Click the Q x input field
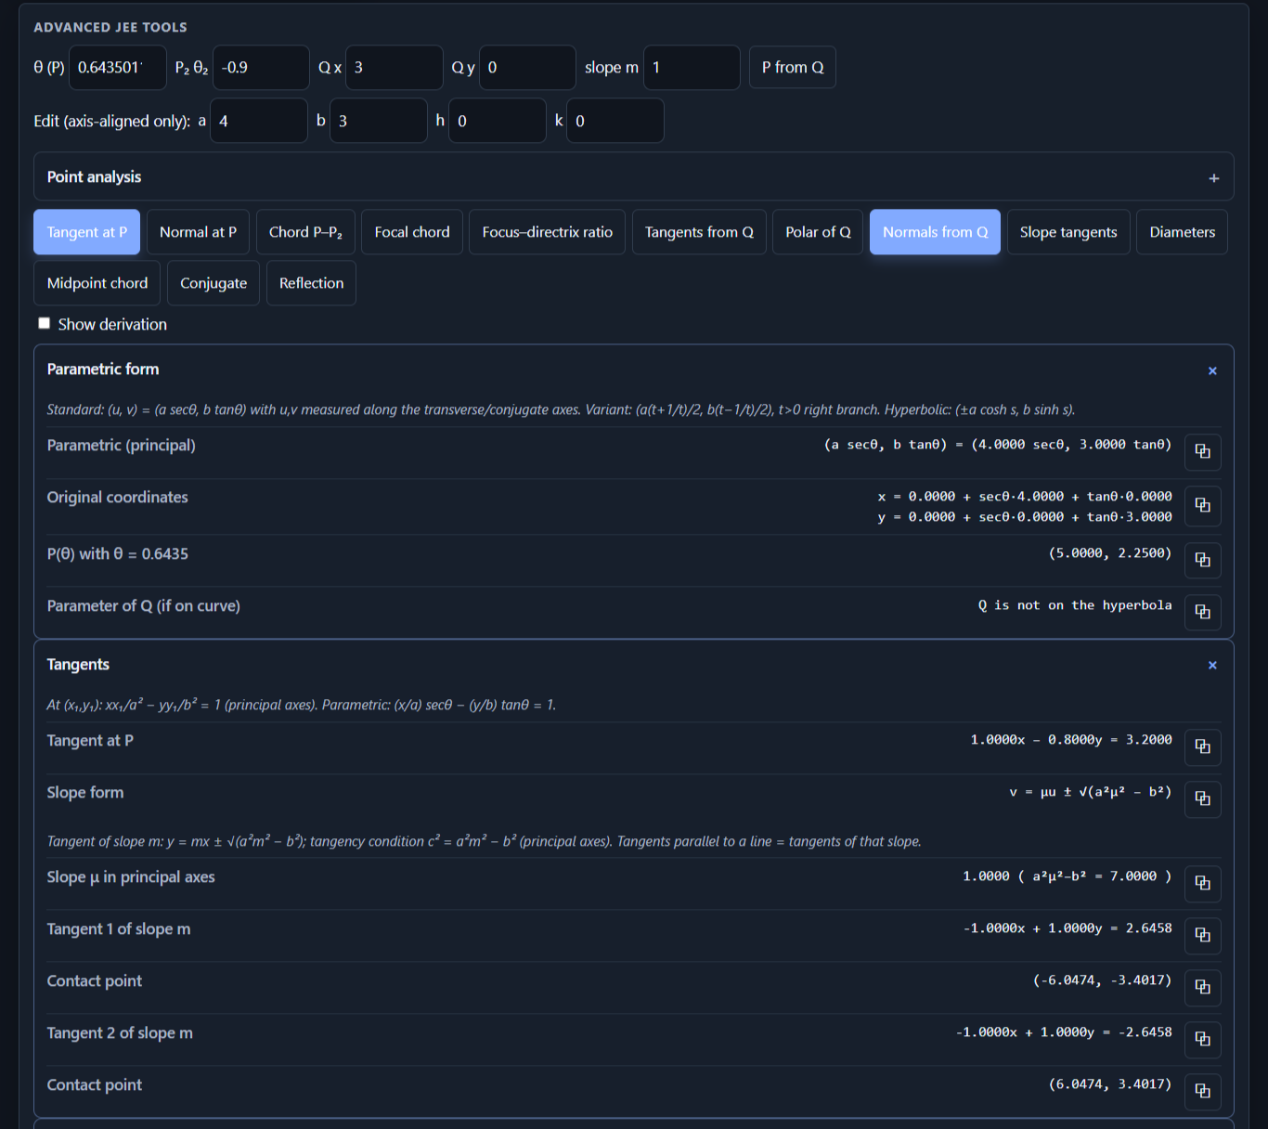 tap(395, 68)
